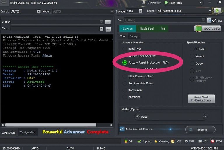224x150 pixels.
Task: Click the date time status entry
Action: tap(204, 148)
